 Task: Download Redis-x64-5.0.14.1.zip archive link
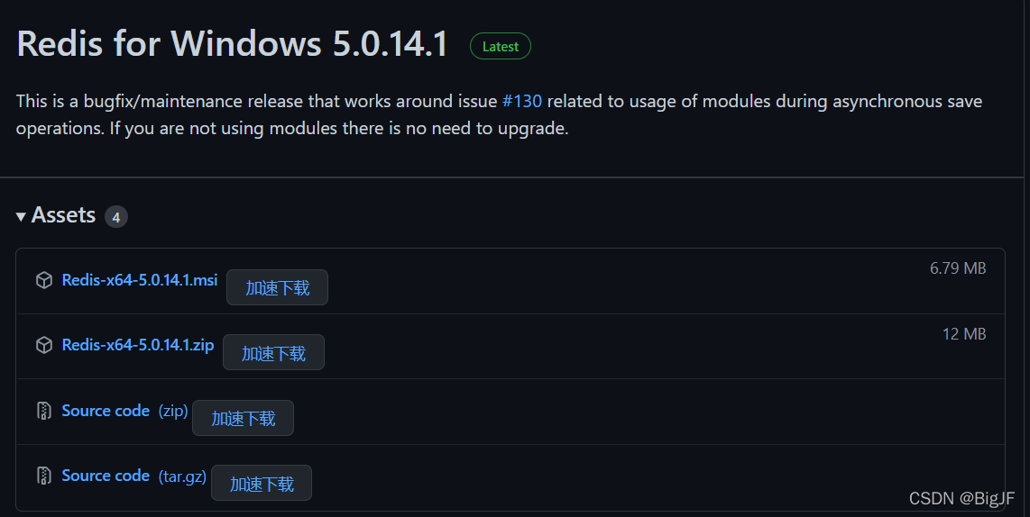[x=138, y=345]
